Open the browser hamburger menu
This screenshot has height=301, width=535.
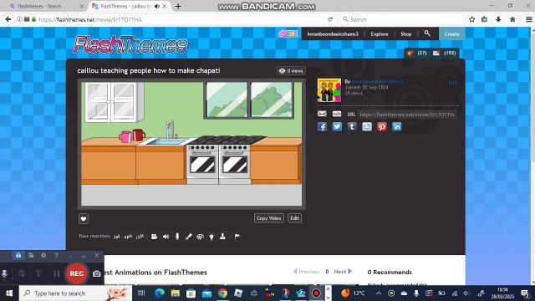pos(528,19)
